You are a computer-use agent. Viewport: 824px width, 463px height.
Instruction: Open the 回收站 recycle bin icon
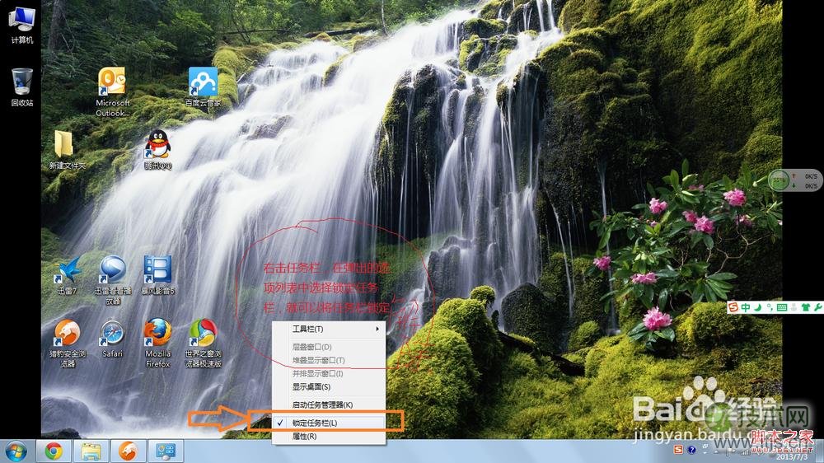22,87
